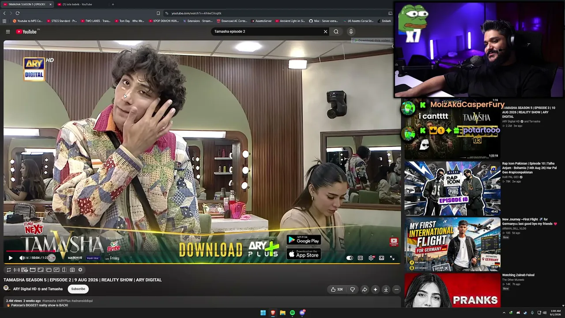
Task: Download the video with the arrow icon
Action: tap(386, 289)
